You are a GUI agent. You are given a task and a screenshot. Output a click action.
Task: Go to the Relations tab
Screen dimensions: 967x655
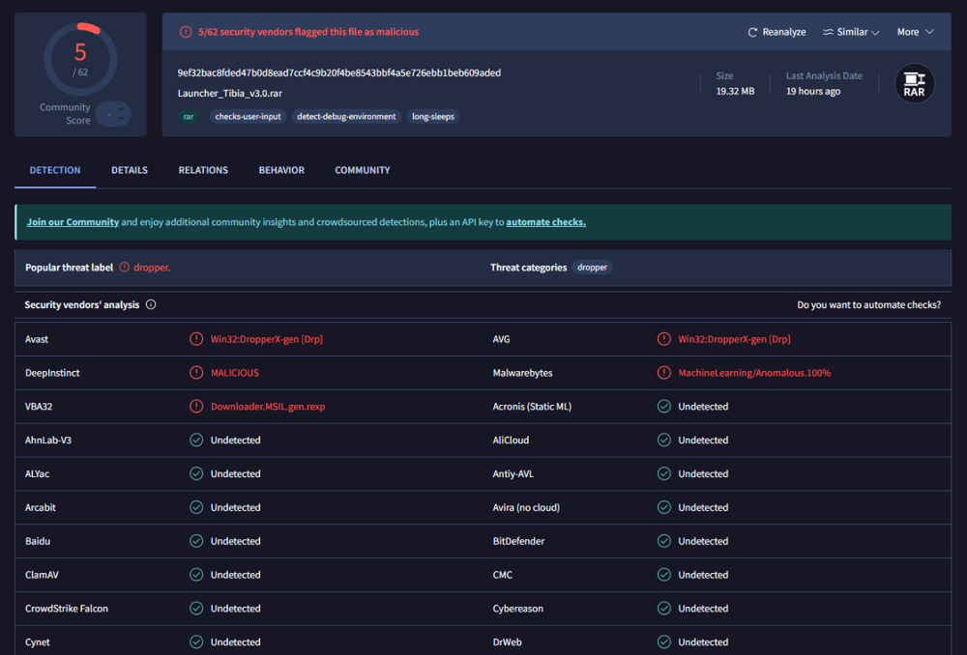pyautogui.click(x=203, y=170)
